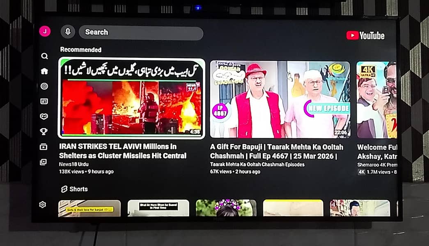Open voice search with the microphone icon
This screenshot has height=246, width=429.
[67, 32]
